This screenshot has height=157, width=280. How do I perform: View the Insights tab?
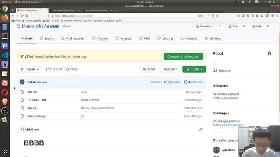(189, 38)
